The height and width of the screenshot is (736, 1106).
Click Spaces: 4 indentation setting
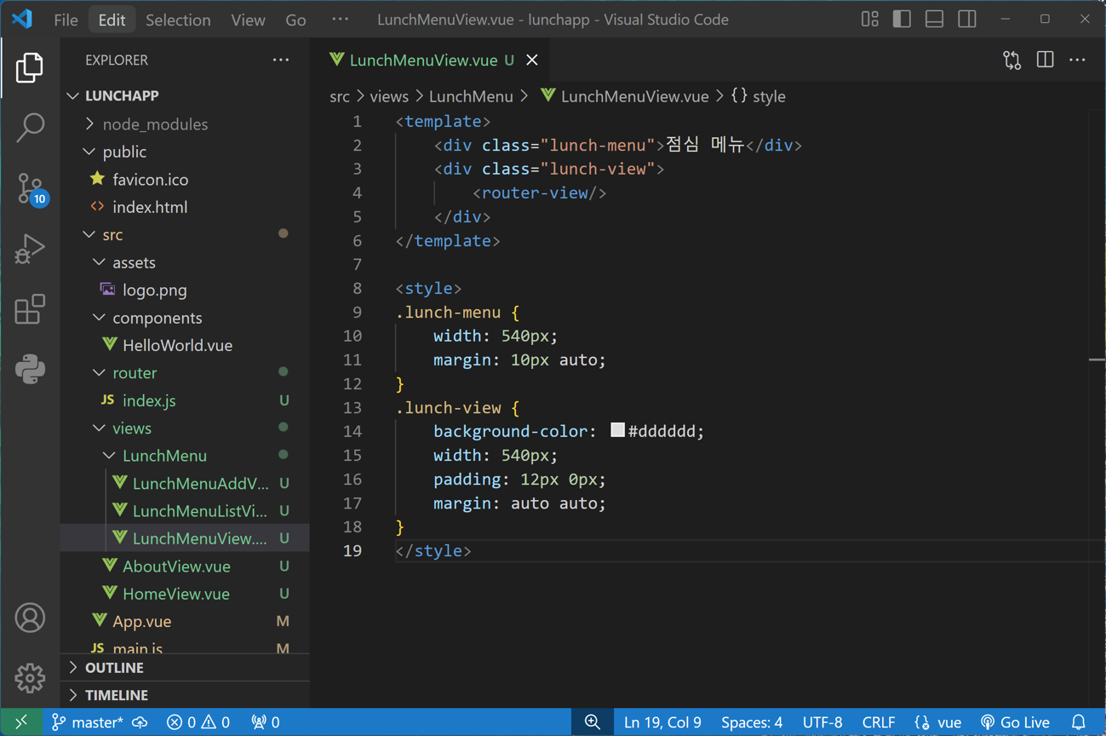pyautogui.click(x=752, y=722)
